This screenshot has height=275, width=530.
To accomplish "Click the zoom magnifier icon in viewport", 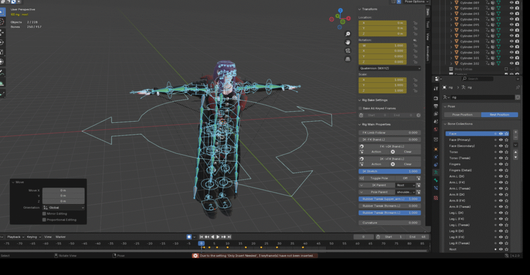I will click(x=348, y=33).
